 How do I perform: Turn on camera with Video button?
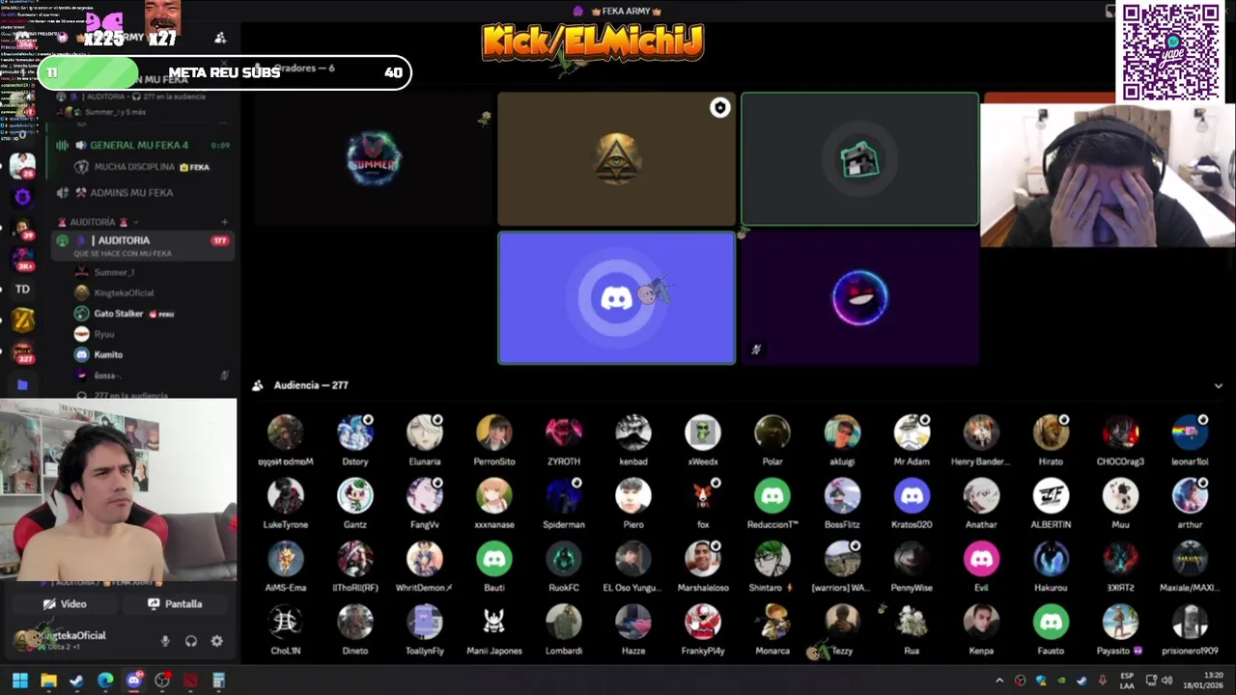[x=64, y=604]
